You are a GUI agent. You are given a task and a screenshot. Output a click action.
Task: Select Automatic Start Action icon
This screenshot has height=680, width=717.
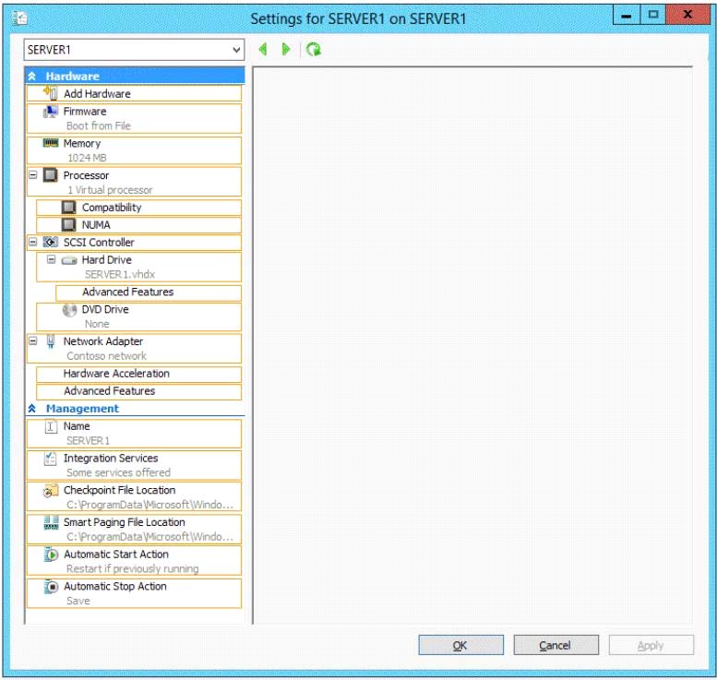coord(51,555)
